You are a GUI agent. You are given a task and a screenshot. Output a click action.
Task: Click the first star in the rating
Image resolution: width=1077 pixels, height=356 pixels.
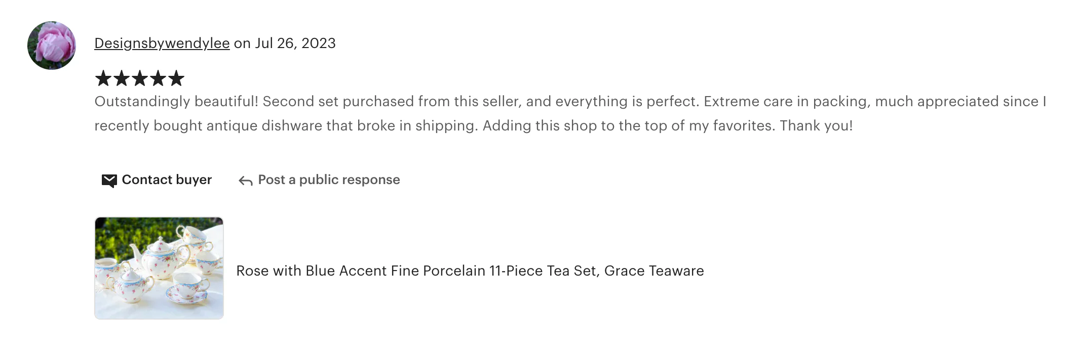pos(103,78)
